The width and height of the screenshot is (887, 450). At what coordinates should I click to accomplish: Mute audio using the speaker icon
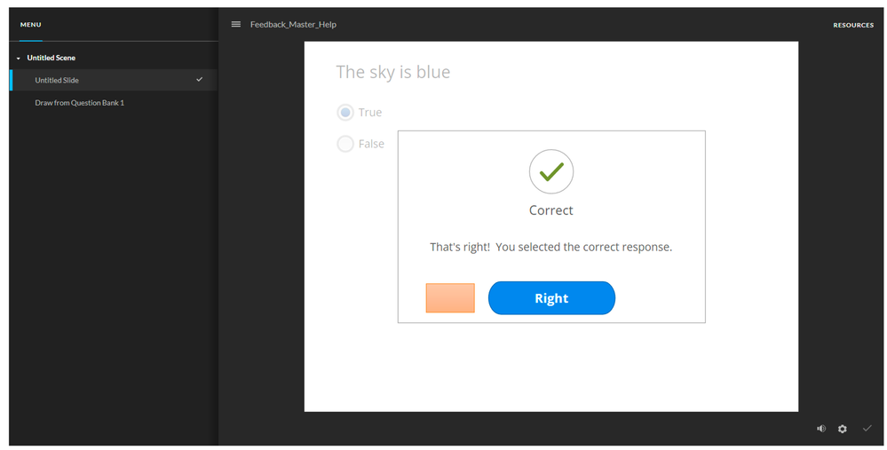tap(821, 429)
